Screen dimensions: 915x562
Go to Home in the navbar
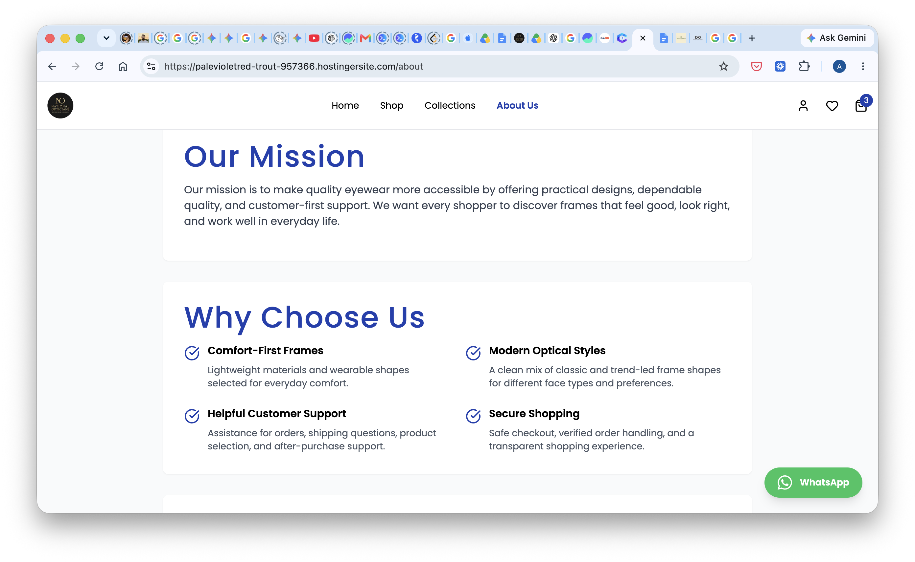tap(345, 106)
